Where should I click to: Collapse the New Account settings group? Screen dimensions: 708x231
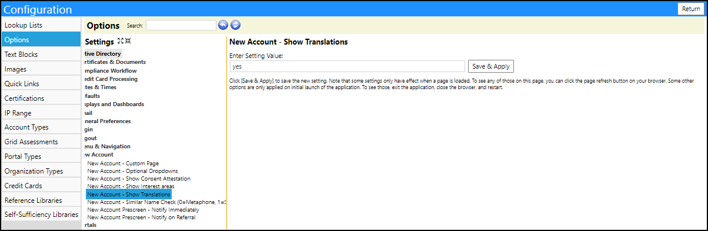[99, 155]
